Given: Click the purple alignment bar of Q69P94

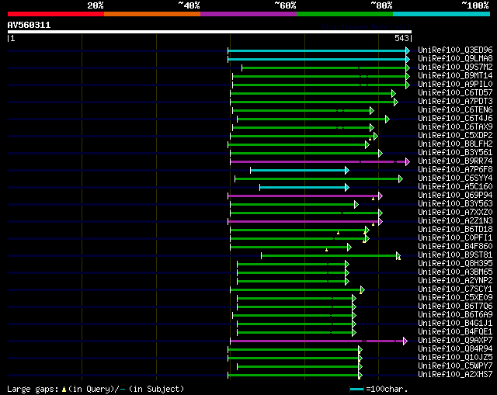Looking at the screenshot, I should (x=305, y=196).
